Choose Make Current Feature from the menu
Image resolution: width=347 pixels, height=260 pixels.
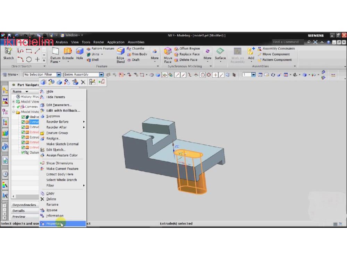(x=62, y=169)
